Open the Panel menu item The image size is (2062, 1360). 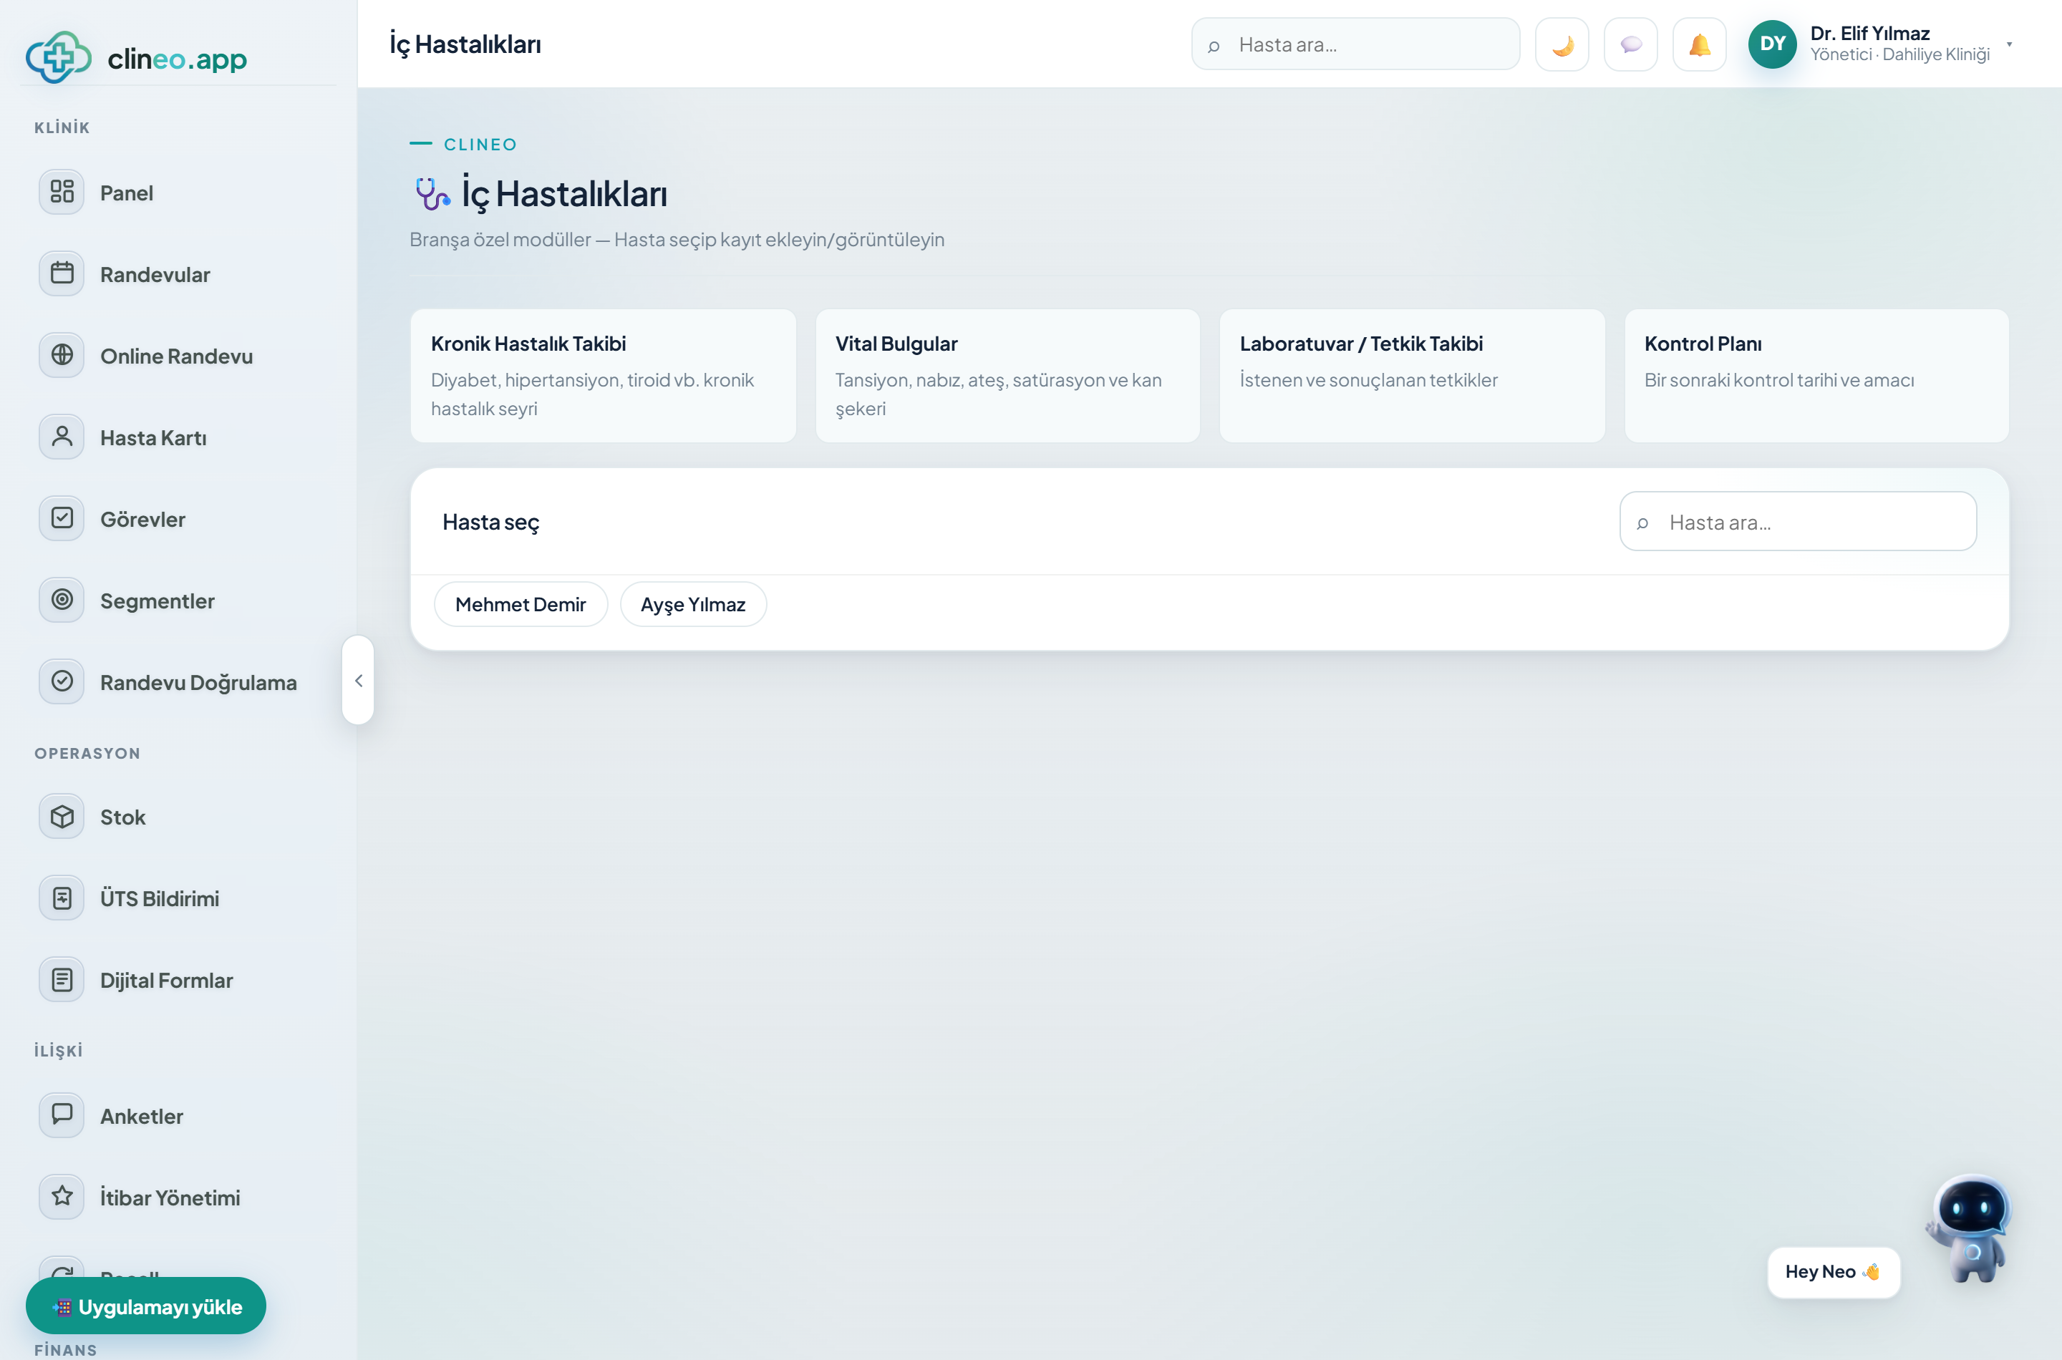(127, 193)
